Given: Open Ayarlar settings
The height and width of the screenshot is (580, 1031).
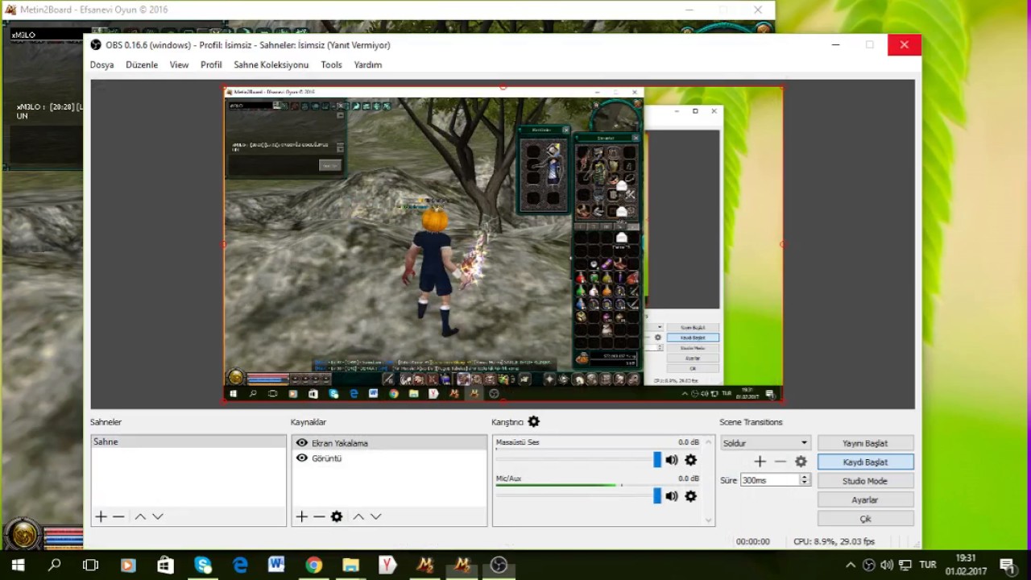Looking at the screenshot, I should [x=865, y=500].
